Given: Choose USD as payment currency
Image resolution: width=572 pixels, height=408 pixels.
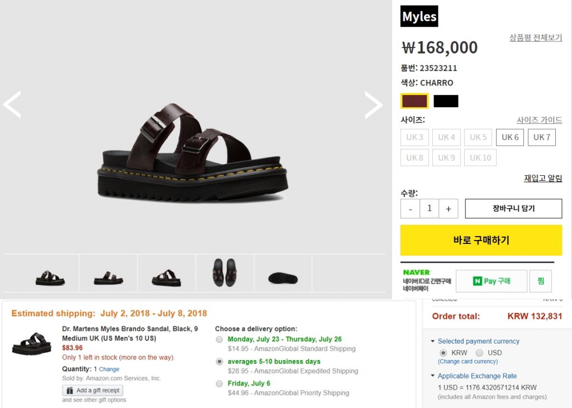Looking at the screenshot, I should (479, 353).
